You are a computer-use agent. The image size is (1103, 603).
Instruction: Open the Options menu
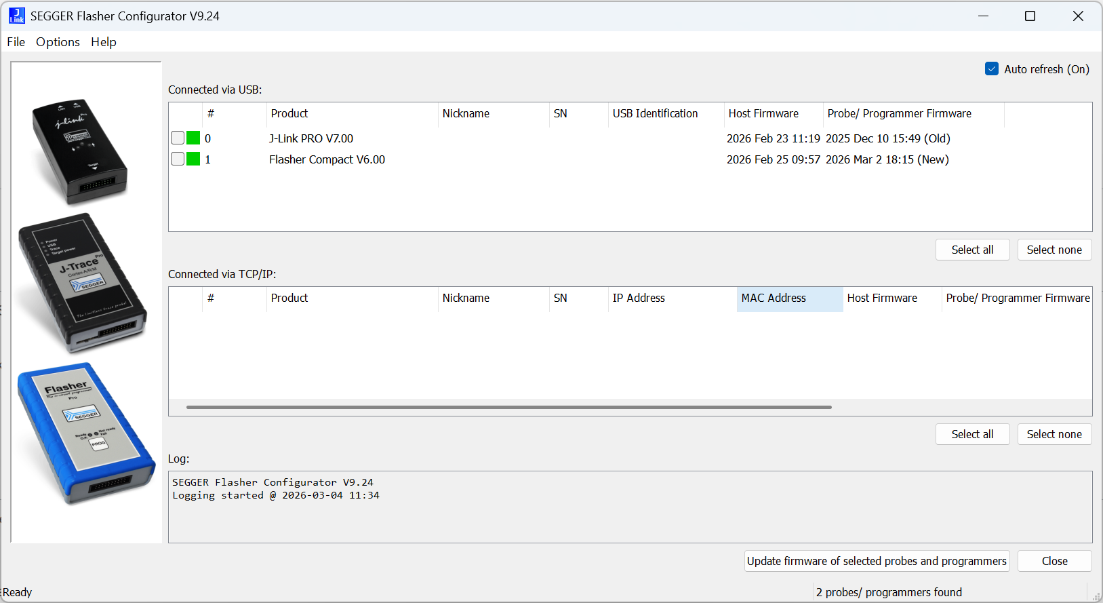click(58, 42)
